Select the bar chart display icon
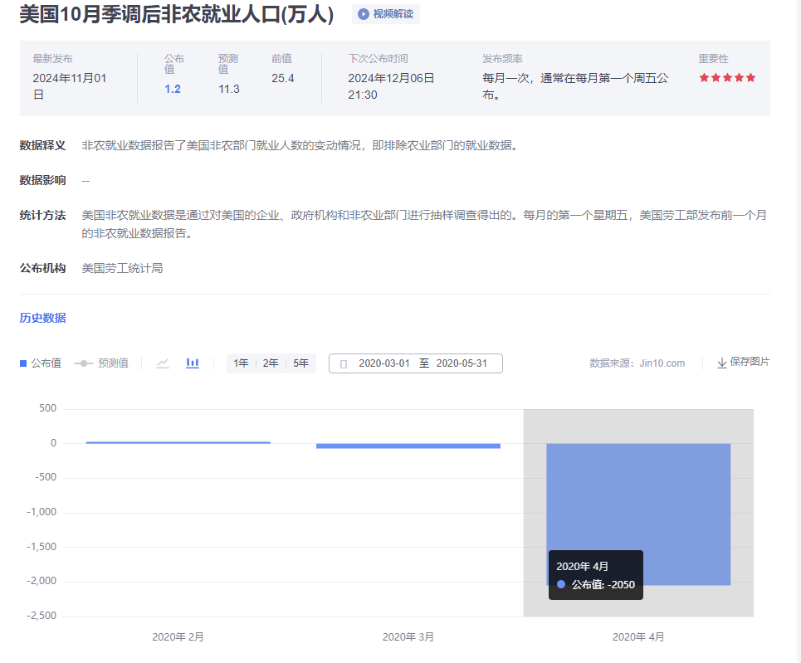Image resolution: width=801 pixels, height=663 pixels. (x=192, y=363)
